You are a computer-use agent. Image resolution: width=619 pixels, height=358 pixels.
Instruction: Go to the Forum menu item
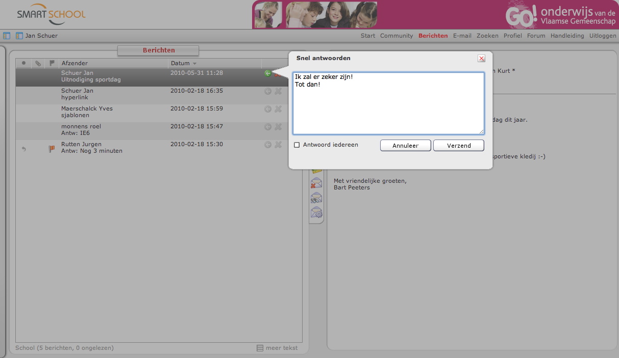[536, 36]
